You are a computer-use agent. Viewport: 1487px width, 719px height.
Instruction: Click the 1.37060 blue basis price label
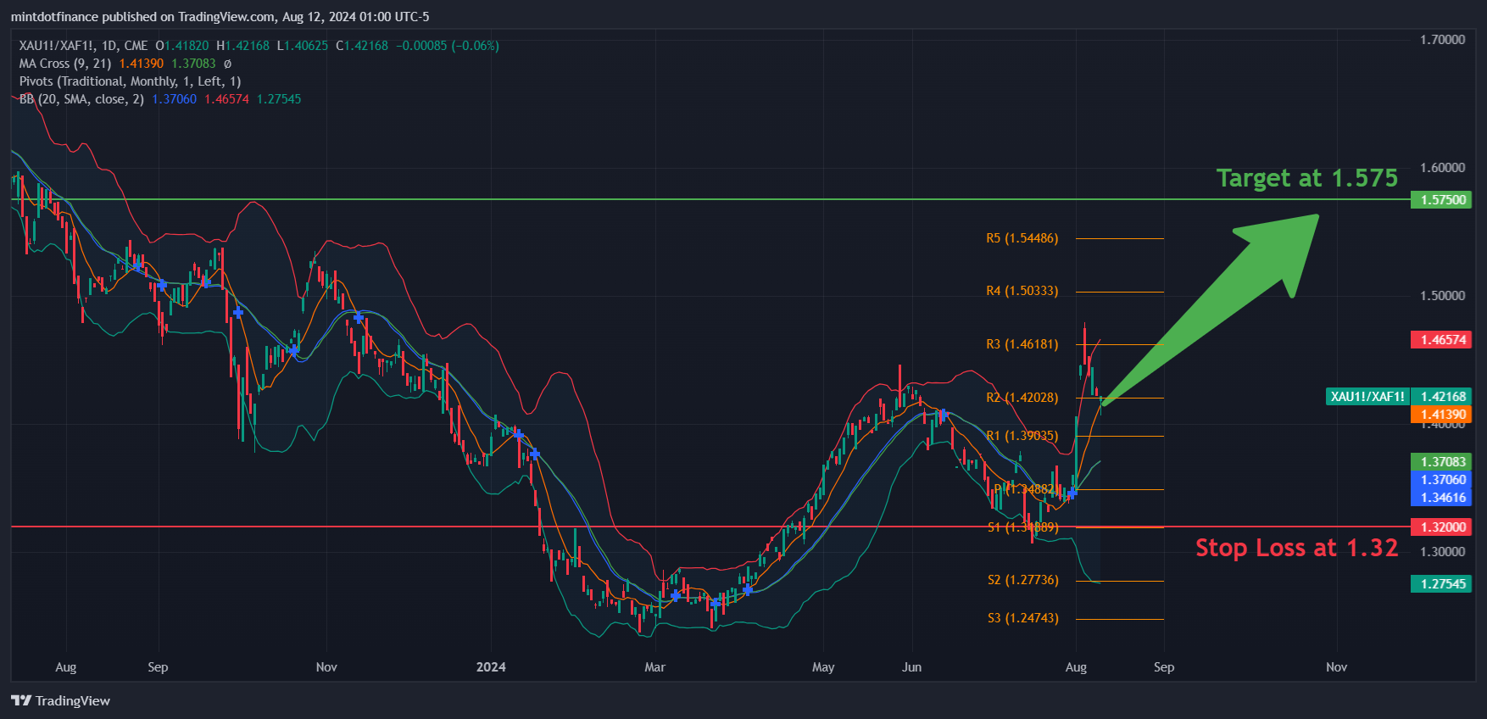pos(1441,480)
